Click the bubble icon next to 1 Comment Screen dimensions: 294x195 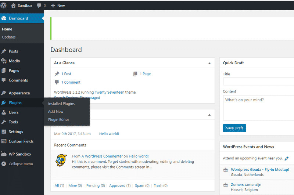(57, 82)
